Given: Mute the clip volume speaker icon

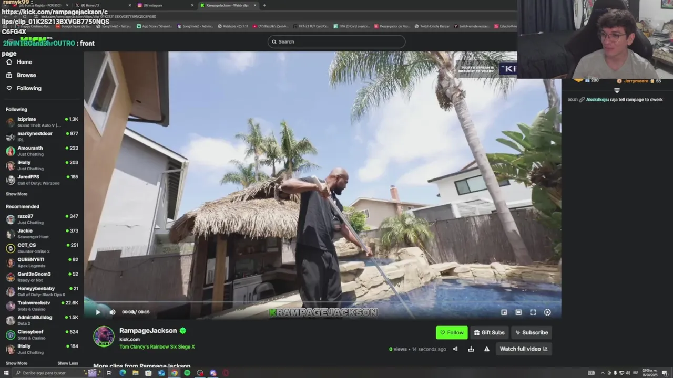Looking at the screenshot, I should [112, 312].
